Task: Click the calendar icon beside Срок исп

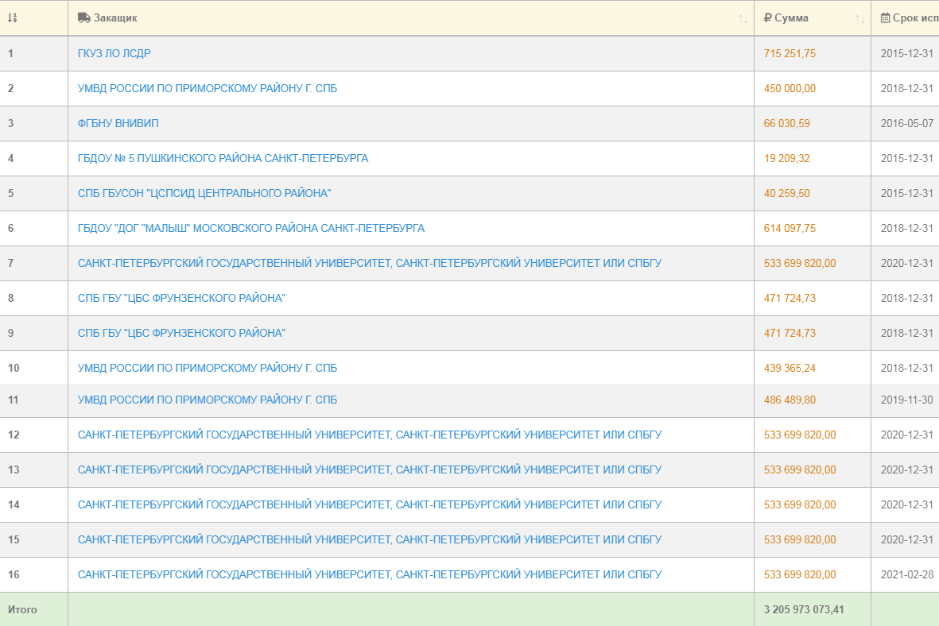Action: coord(885,18)
